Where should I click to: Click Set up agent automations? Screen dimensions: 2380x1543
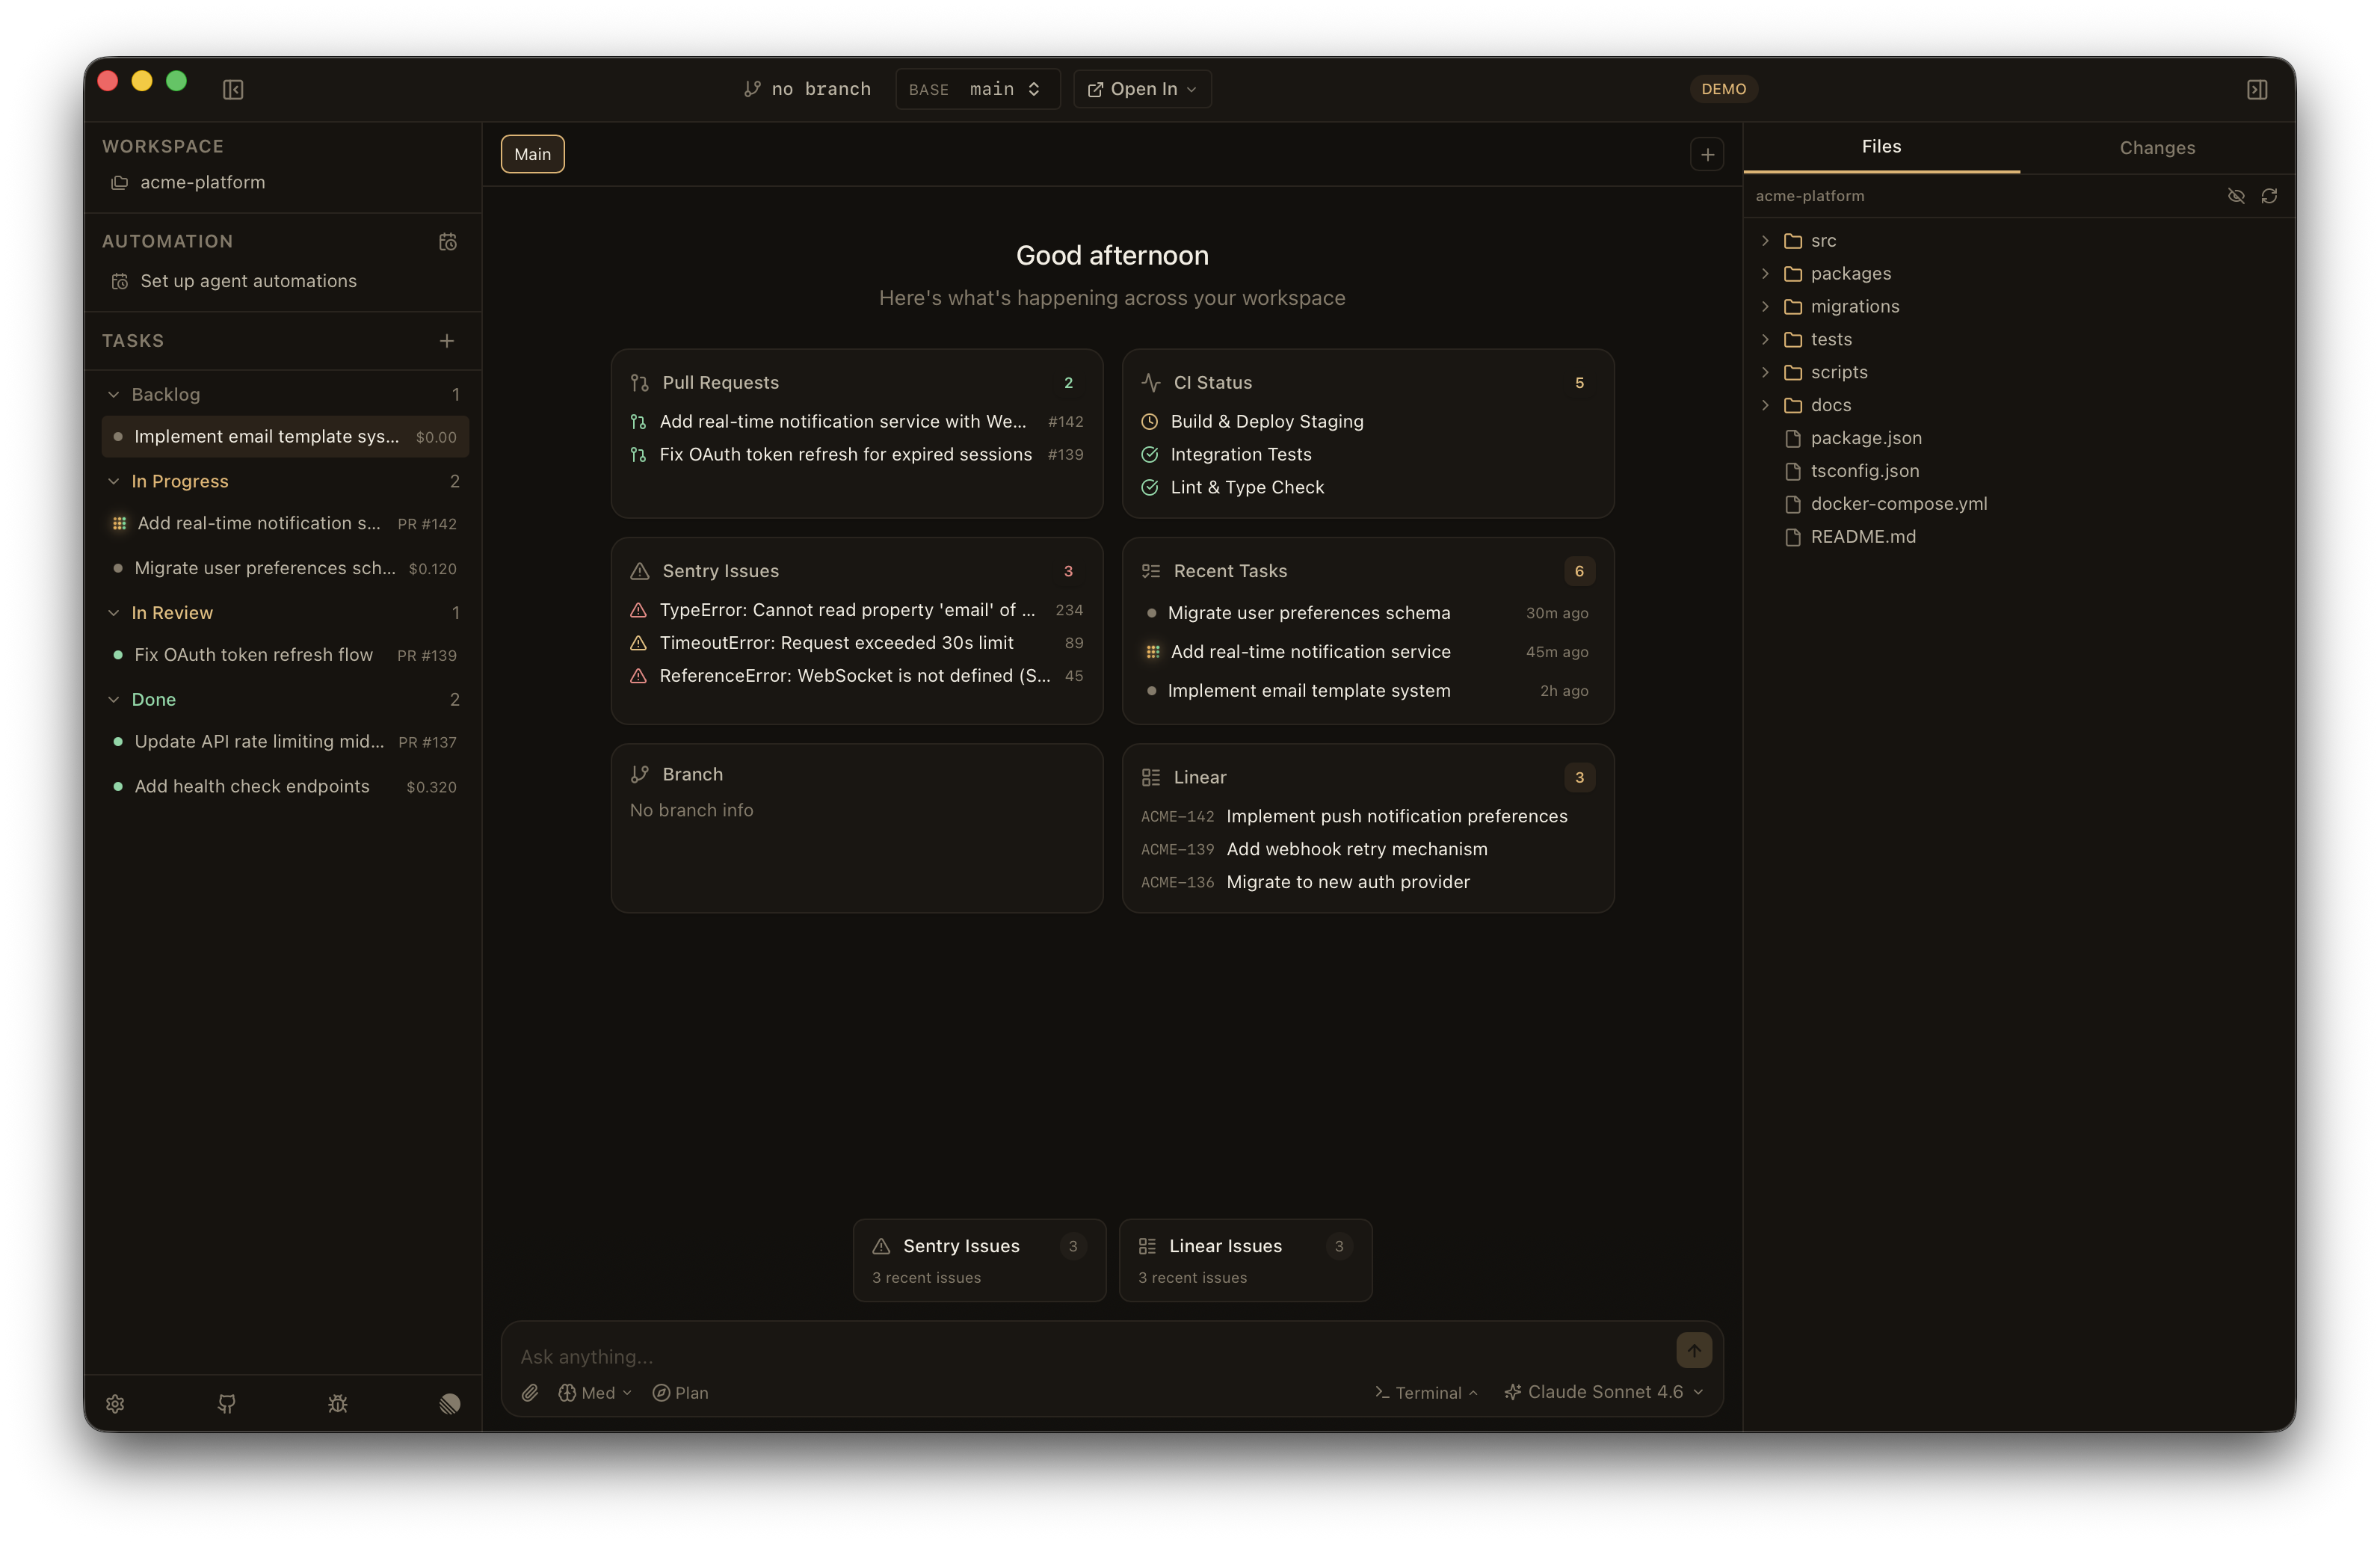[248, 281]
